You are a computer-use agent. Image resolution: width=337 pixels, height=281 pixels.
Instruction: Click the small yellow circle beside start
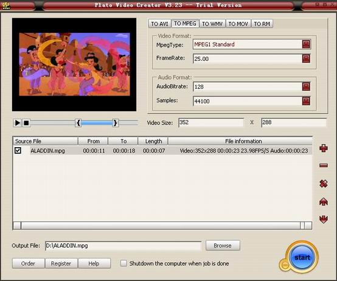(285, 265)
